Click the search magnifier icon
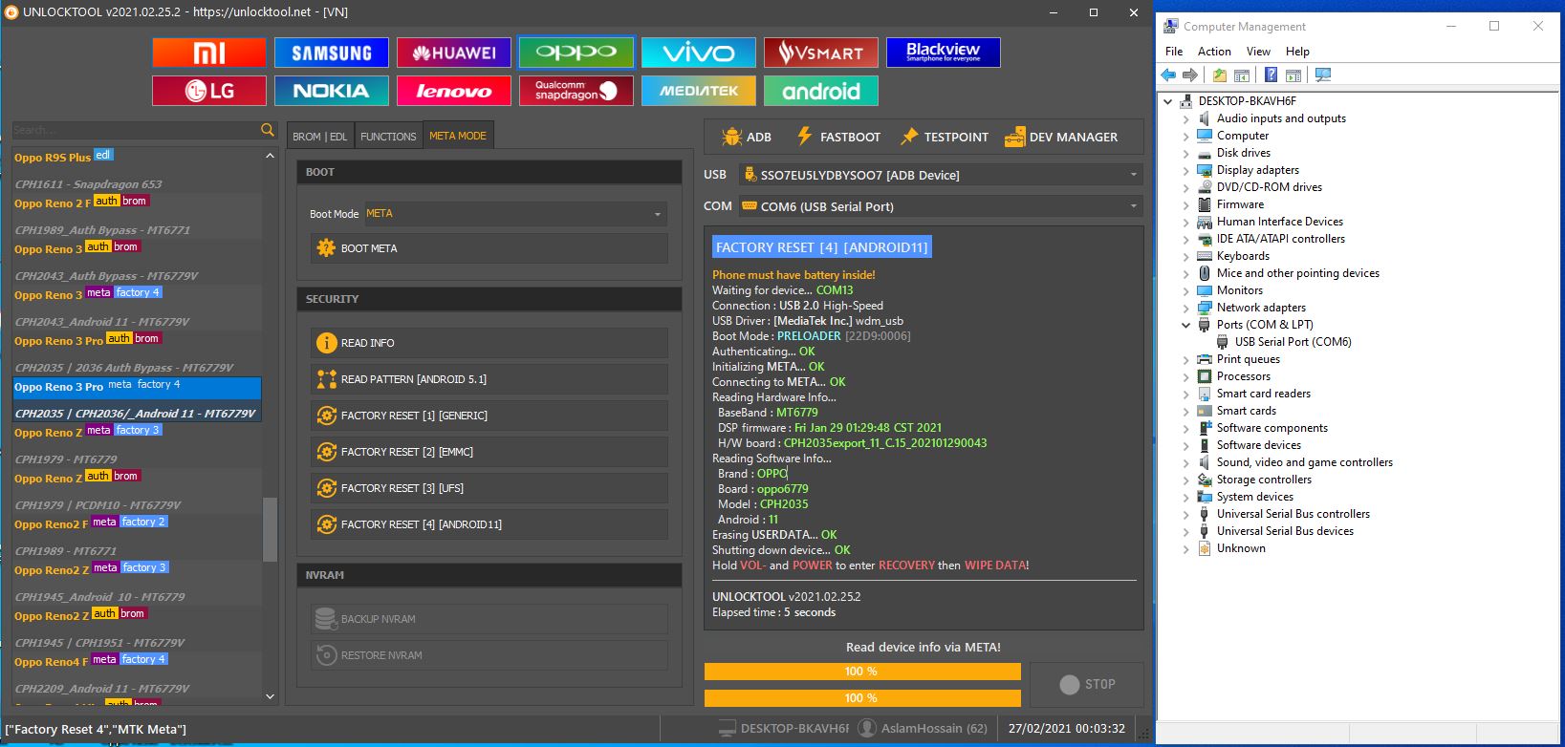This screenshot has height=747, width=1565. [x=268, y=130]
